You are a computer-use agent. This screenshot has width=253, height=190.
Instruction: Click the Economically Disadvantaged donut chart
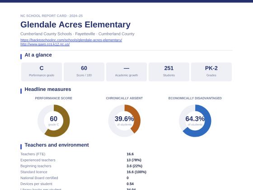tap(195, 121)
